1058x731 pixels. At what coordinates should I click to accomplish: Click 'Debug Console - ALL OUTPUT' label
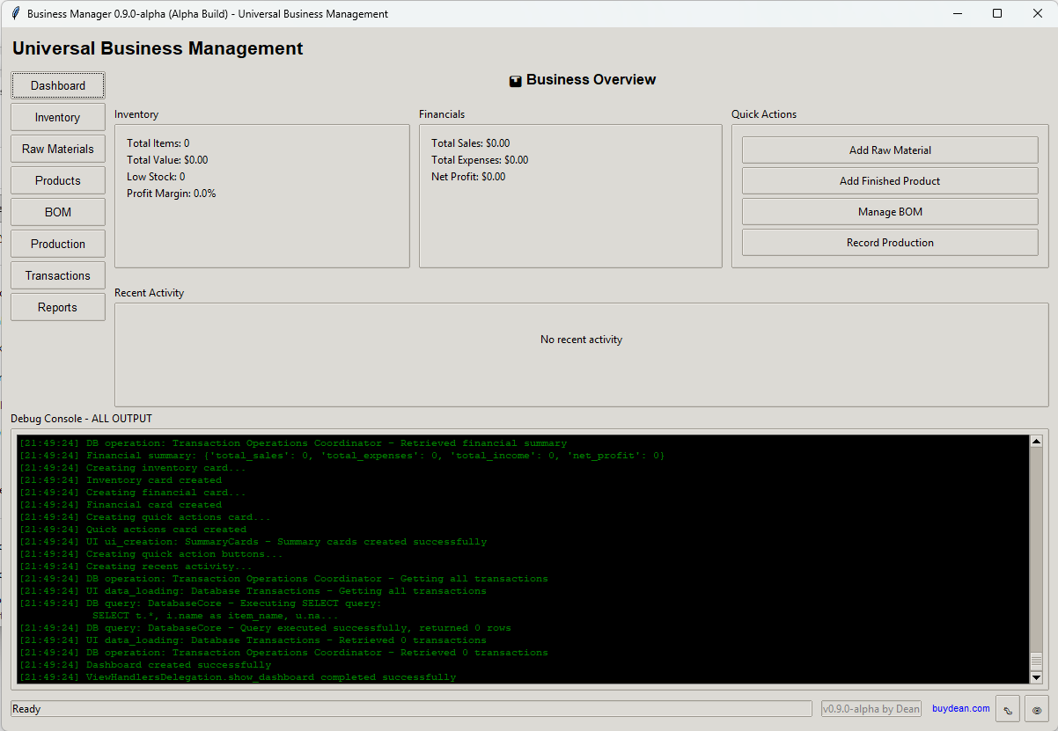[81, 419]
